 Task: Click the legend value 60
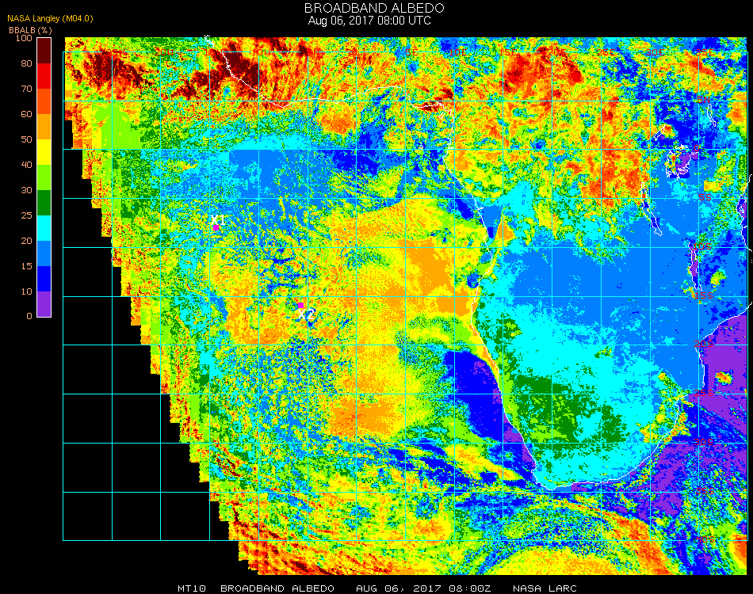tap(26, 114)
